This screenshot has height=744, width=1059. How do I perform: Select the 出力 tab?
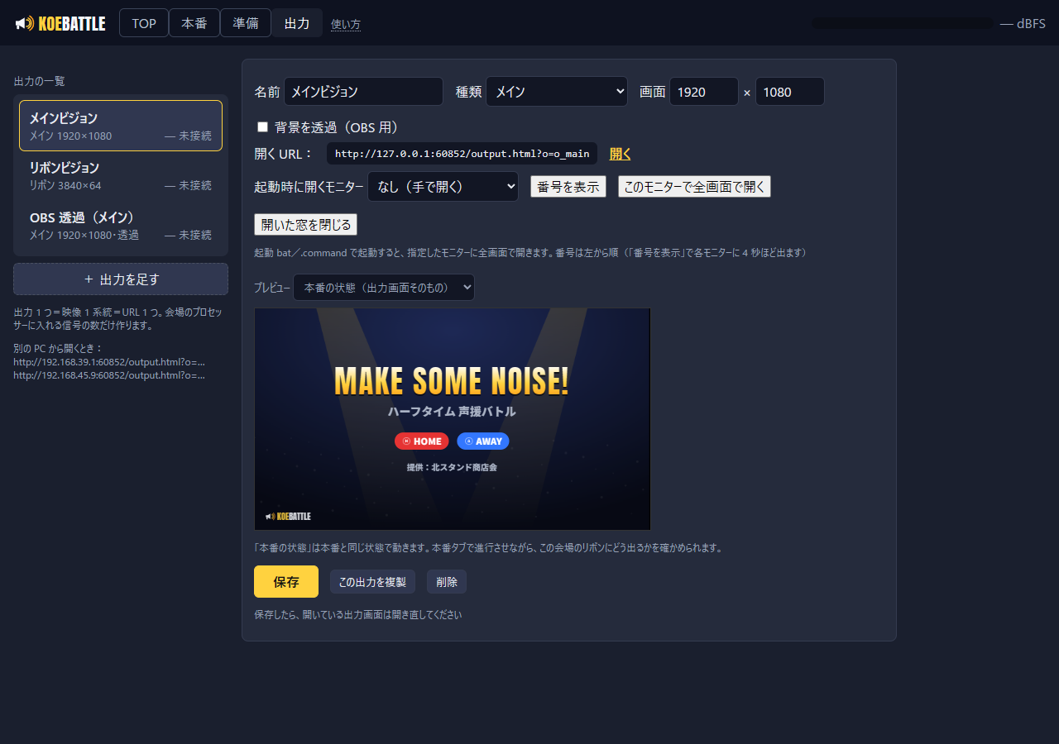click(x=297, y=23)
